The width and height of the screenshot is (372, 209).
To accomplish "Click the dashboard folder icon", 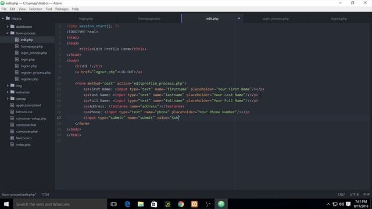I will 12,26.
